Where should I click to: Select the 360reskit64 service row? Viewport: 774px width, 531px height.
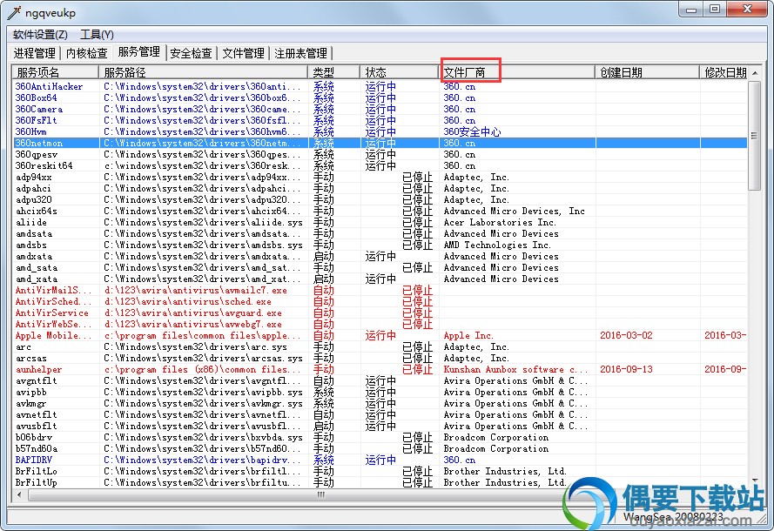tap(380, 165)
